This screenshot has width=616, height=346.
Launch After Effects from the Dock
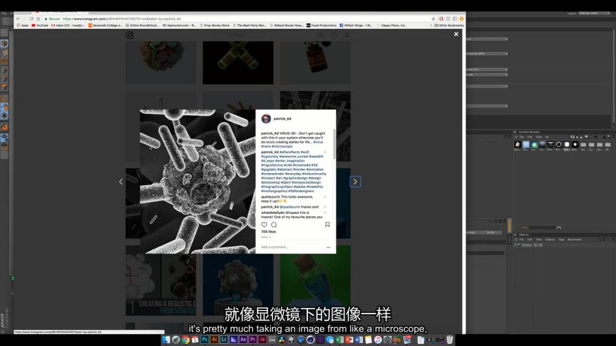(x=243, y=340)
